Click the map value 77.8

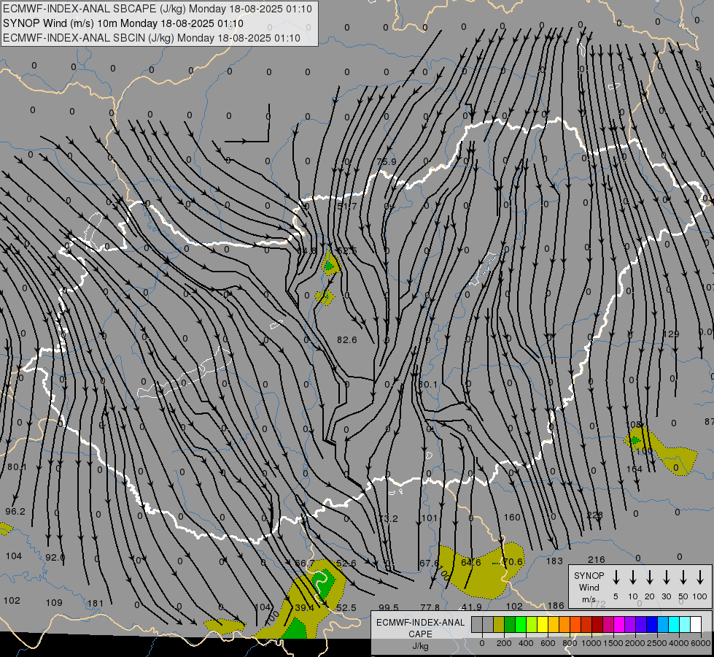(x=430, y=607)
